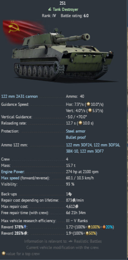128x260 pixels.
Task: Click the 2S1 vehicle title
Action: (x=63, y=3)
